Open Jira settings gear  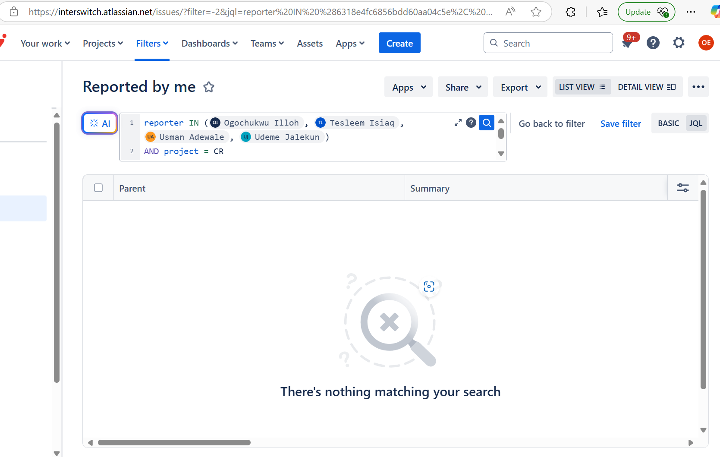(679, 43)
